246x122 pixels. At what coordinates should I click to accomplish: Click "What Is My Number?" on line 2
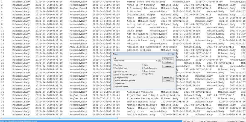[141, 5]
